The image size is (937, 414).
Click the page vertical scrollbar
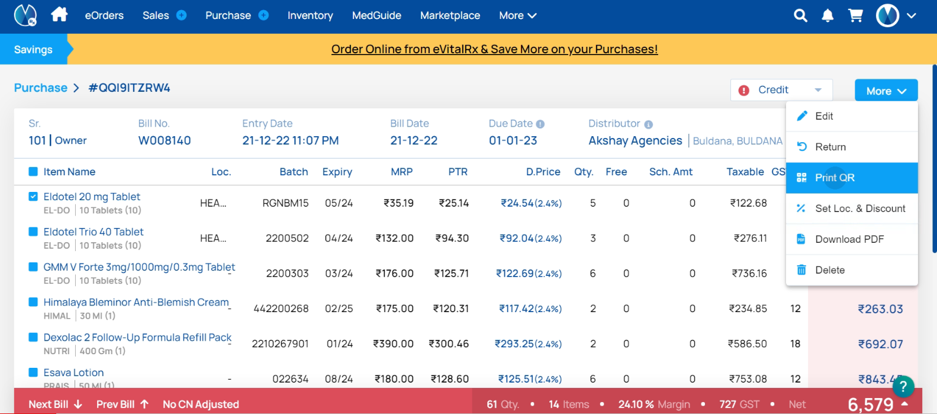pos(935,159)
